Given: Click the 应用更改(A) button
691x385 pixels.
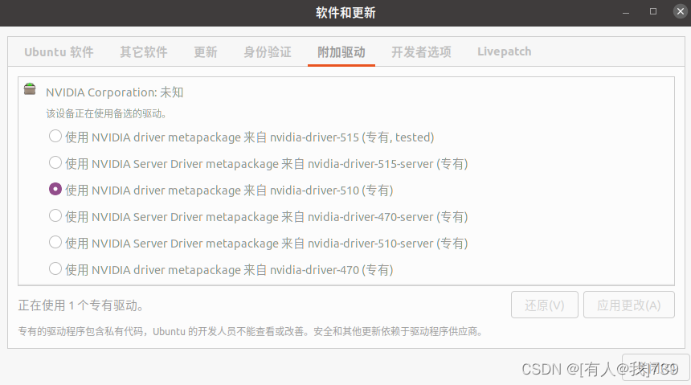Looking at the screenshot, I should pyautogui.click(x=629, y=305).
